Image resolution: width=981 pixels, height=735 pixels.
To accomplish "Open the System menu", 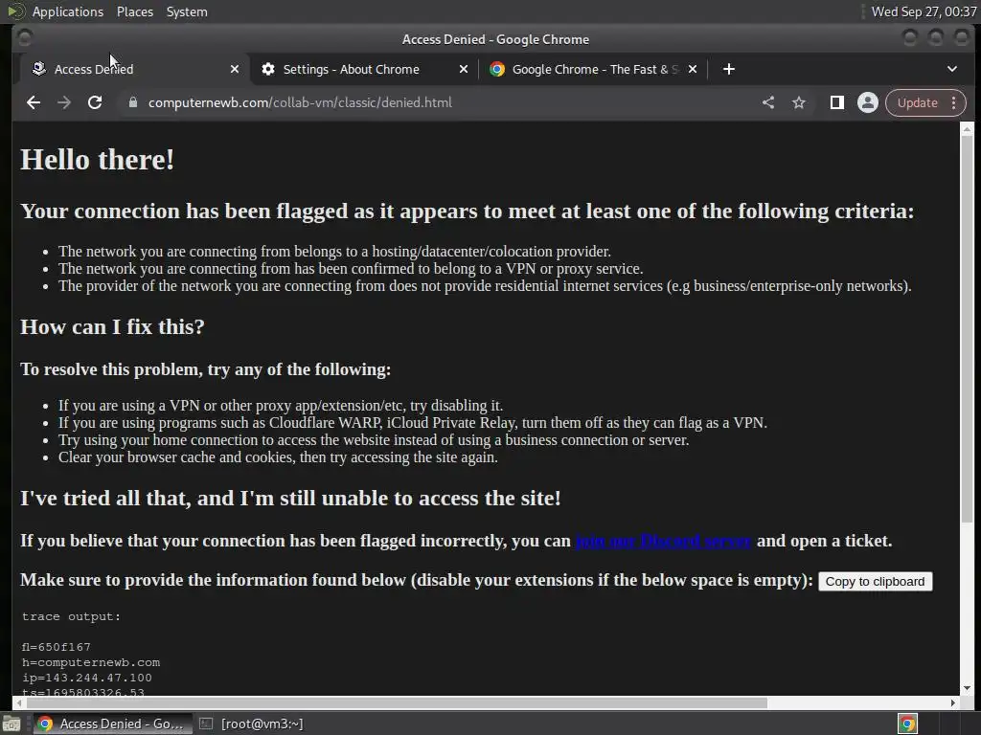I will (187, 11).
